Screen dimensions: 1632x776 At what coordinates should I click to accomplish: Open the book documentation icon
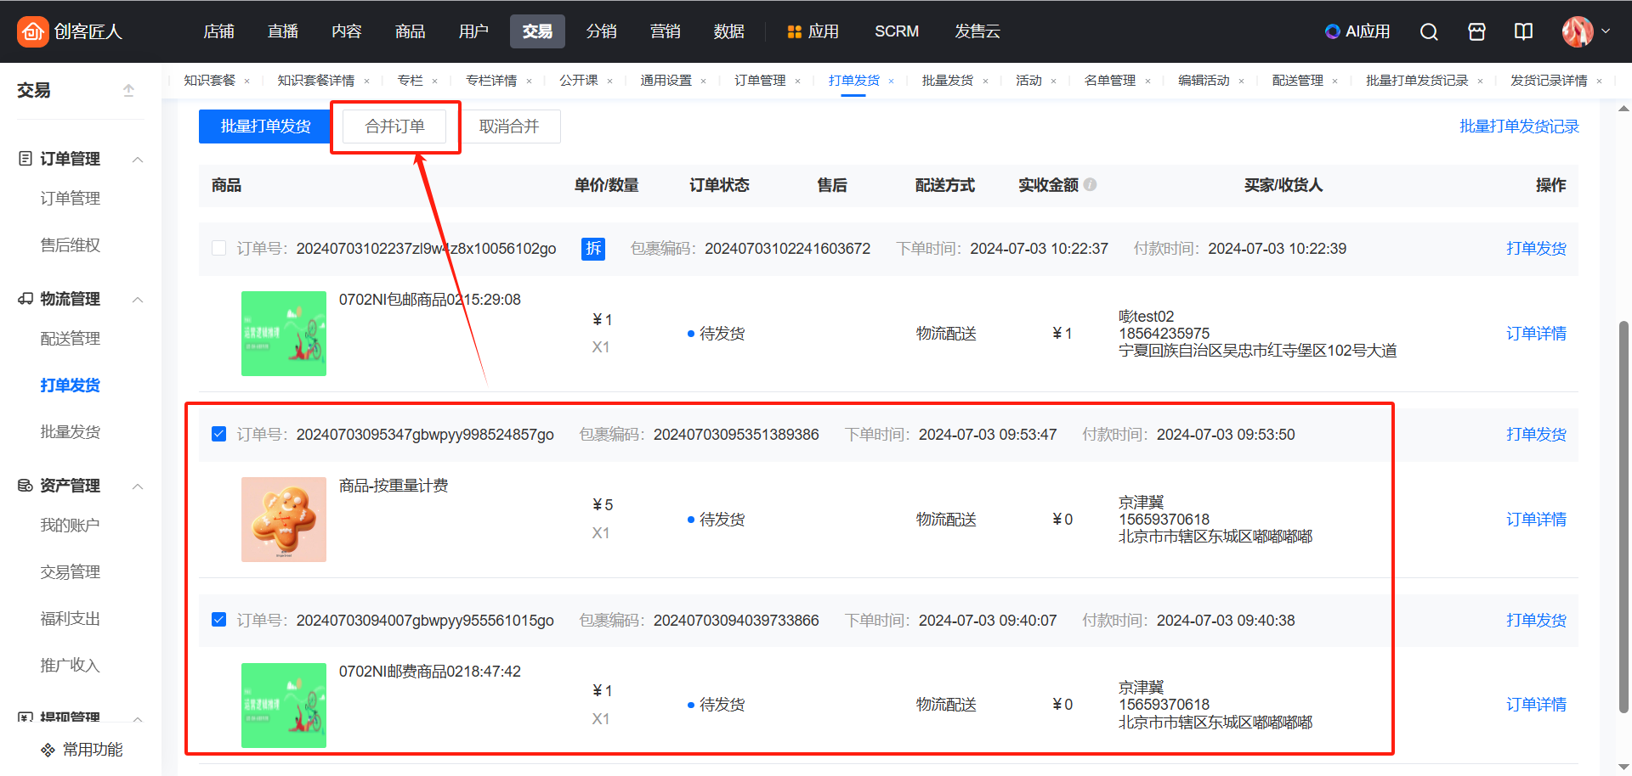click(x=1523, y=31)
